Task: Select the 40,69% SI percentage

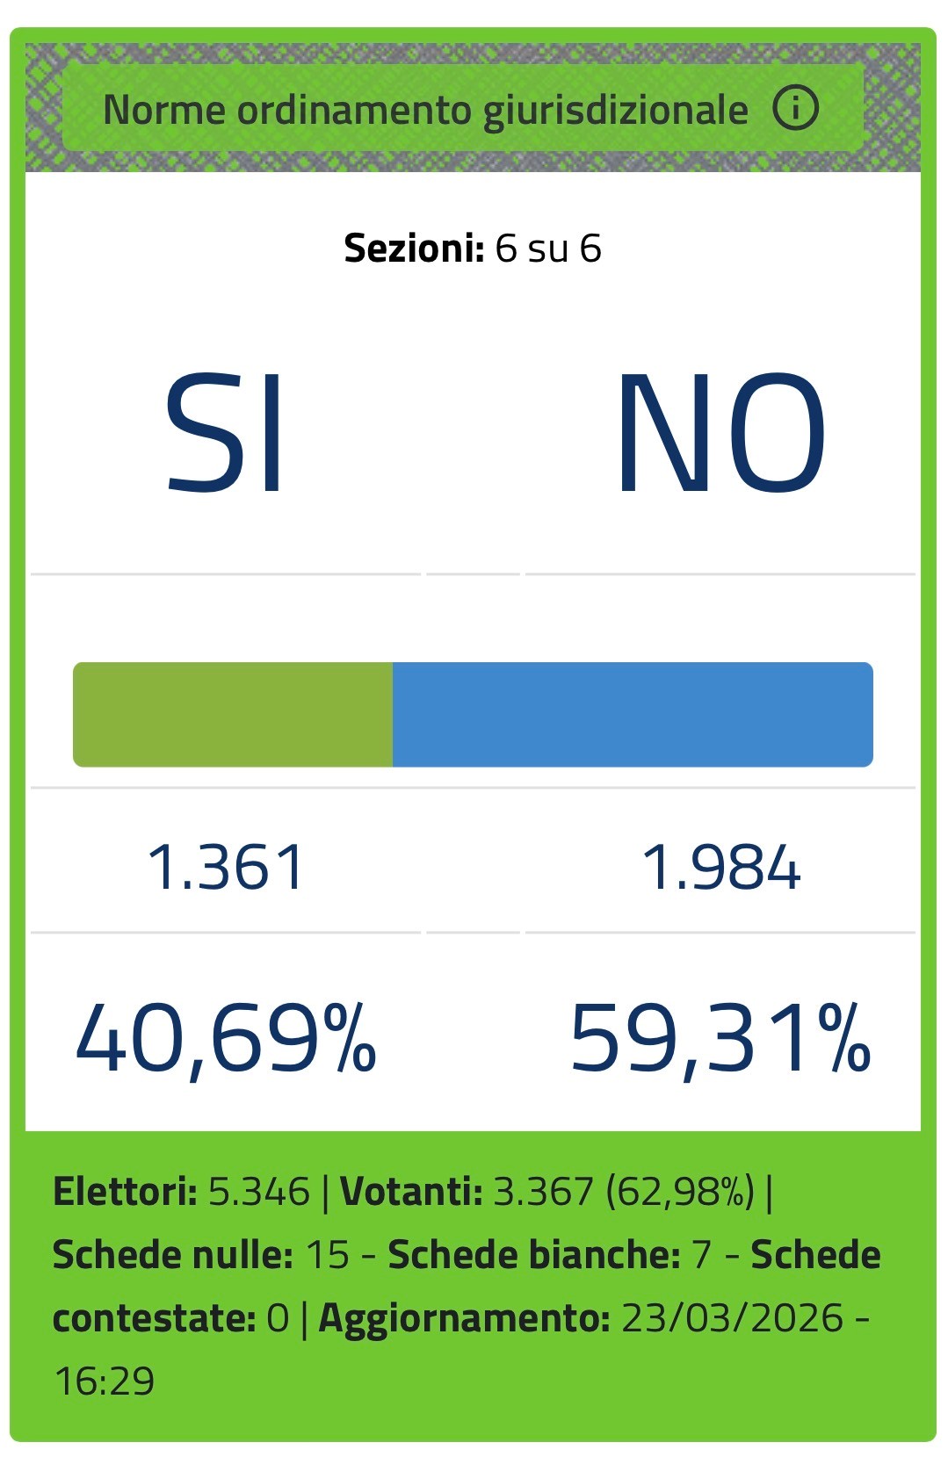Action: click(x=226, y=1038)
